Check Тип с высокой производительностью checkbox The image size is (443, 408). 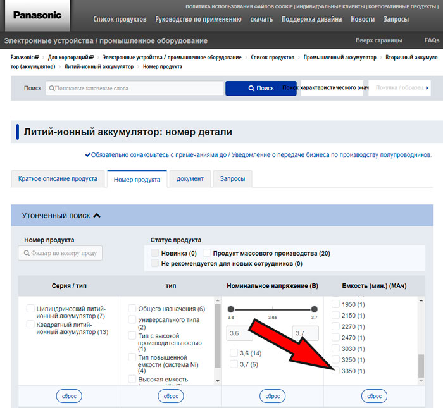(132, 335)
